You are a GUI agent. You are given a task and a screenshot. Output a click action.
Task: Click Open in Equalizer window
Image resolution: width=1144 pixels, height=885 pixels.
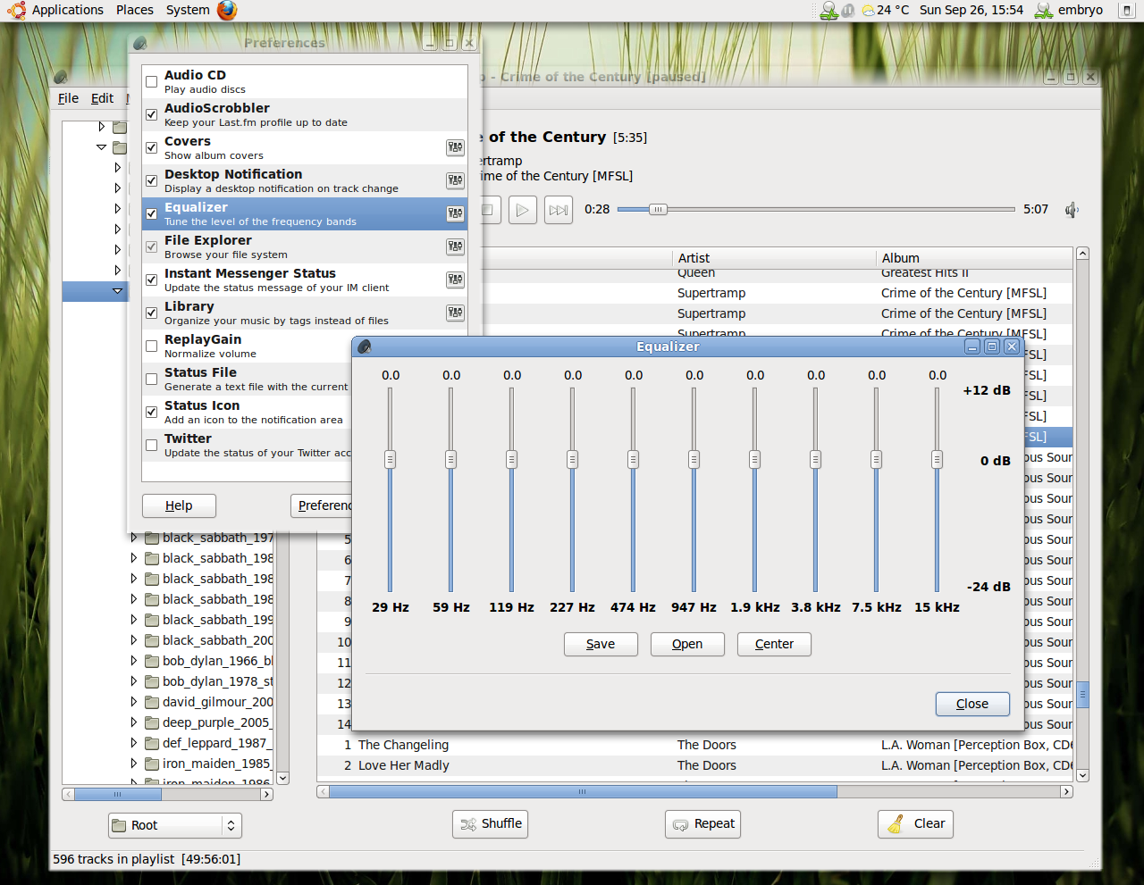687,644
